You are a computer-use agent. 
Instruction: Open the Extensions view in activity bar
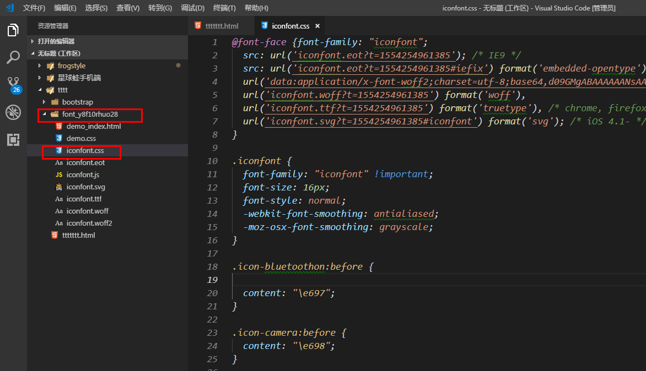(x=13, y=140)
